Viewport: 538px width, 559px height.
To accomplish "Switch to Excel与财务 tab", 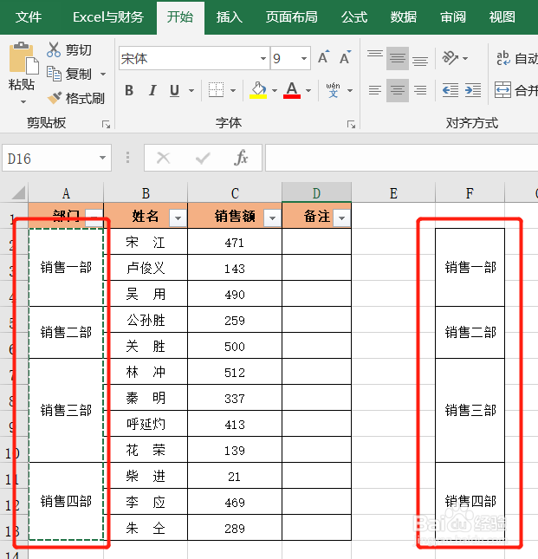I will [108, 17].
